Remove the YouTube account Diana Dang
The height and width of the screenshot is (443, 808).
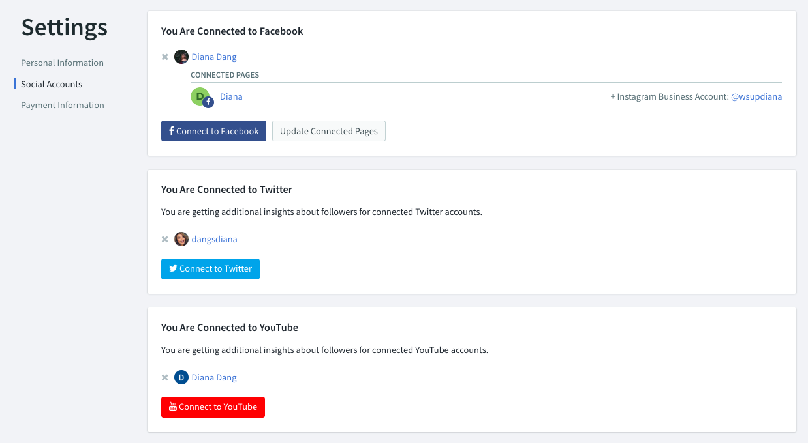click(165, 377)
